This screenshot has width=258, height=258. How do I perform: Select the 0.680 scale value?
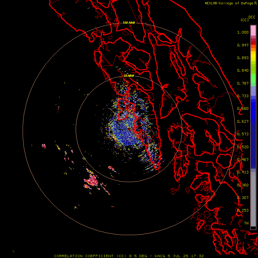point(243,109)
